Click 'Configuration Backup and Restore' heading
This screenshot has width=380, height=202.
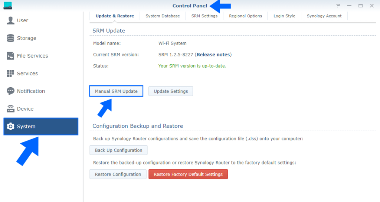point(138,126)
